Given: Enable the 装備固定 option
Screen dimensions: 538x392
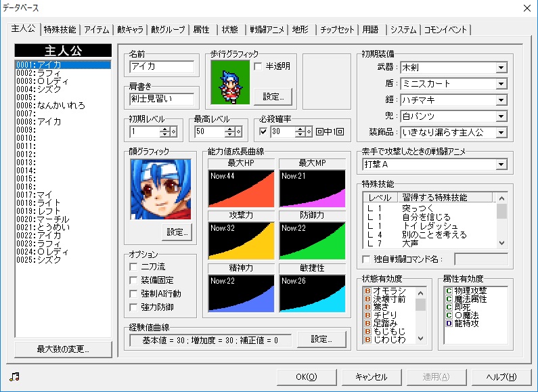Looking at the screenshot, I should tap(133, 280).
